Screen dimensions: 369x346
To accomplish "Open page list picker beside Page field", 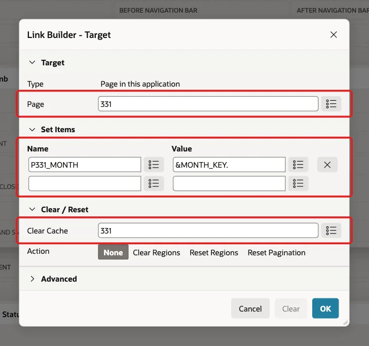I will coord(331,104).
